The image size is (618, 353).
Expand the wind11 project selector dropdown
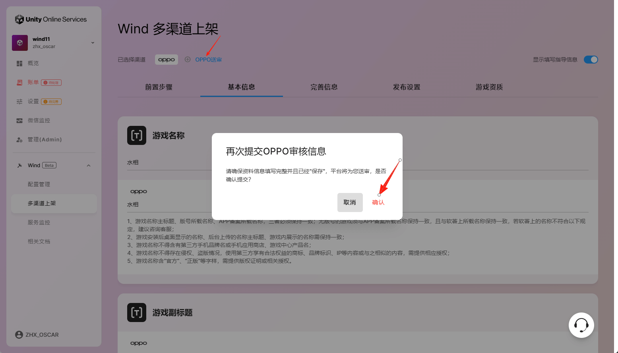pos(93,42)
